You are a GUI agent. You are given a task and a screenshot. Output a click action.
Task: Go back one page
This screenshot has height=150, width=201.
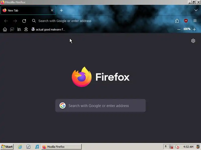(6, 21)
